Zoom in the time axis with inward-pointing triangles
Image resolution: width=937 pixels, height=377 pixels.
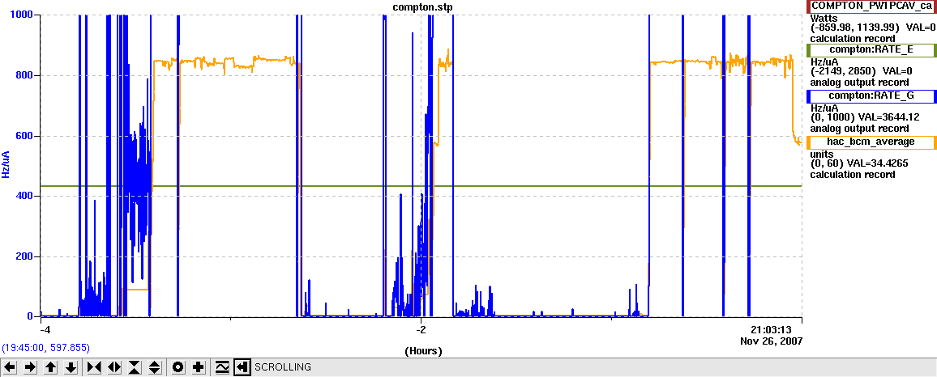94,366
